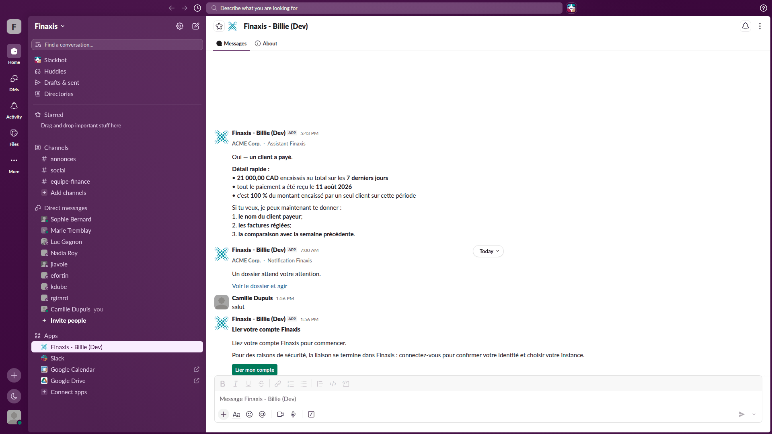The height and width of the screenshot is (434, 772).
Task: Open Drafts & sent
Action: pos(117,82)
